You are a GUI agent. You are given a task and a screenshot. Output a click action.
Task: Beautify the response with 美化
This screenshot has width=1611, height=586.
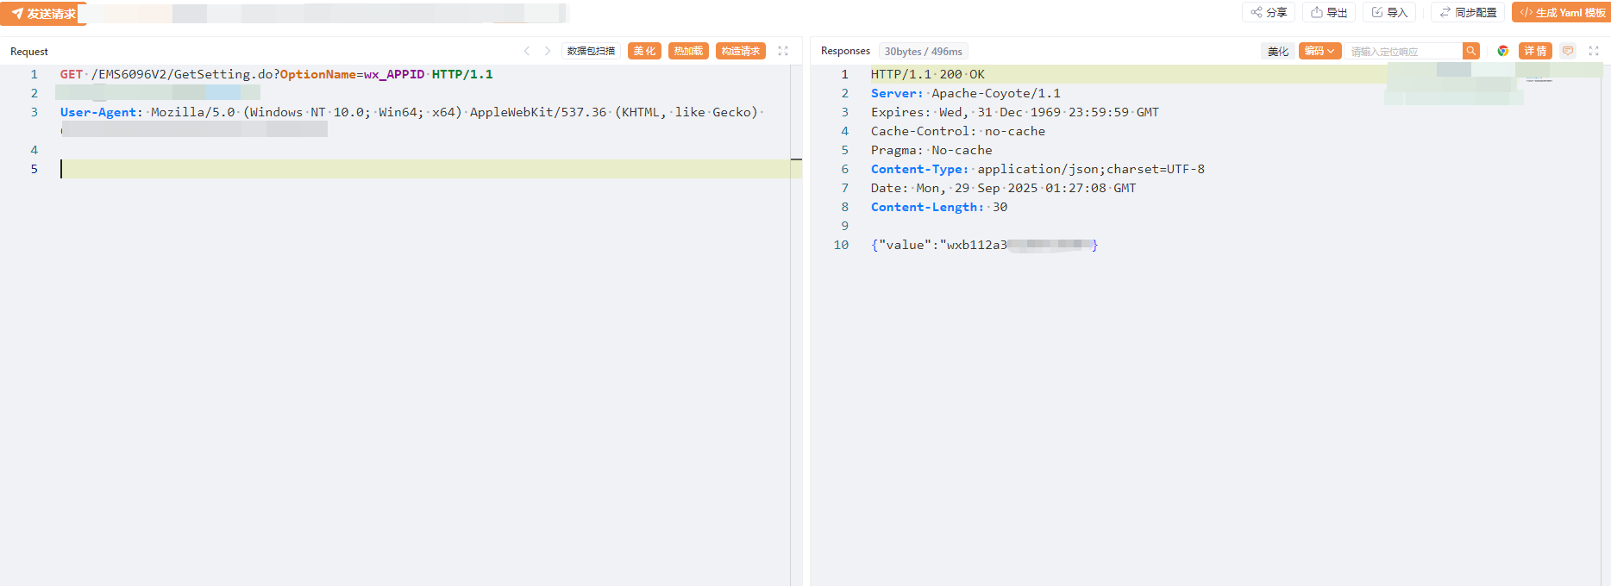point(1277,51)
